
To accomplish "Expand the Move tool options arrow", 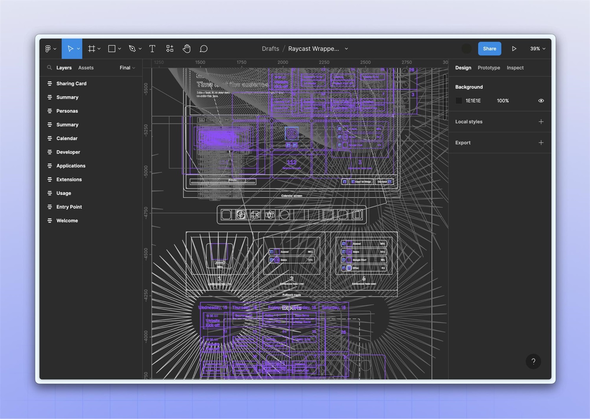I will point(78,49).
